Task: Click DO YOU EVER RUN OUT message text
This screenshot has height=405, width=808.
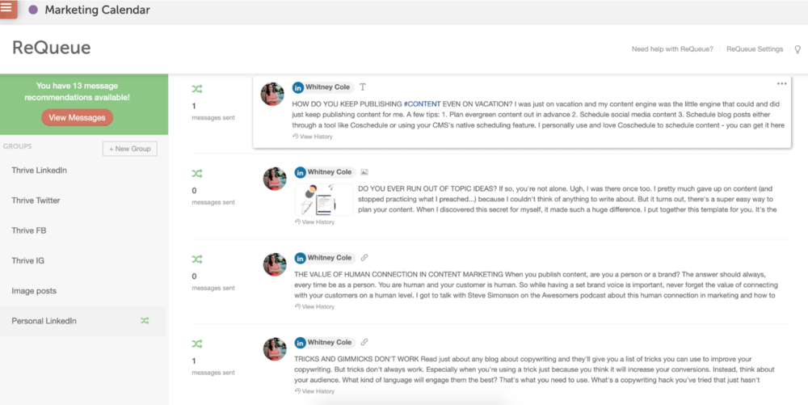Action: [568, 200]
